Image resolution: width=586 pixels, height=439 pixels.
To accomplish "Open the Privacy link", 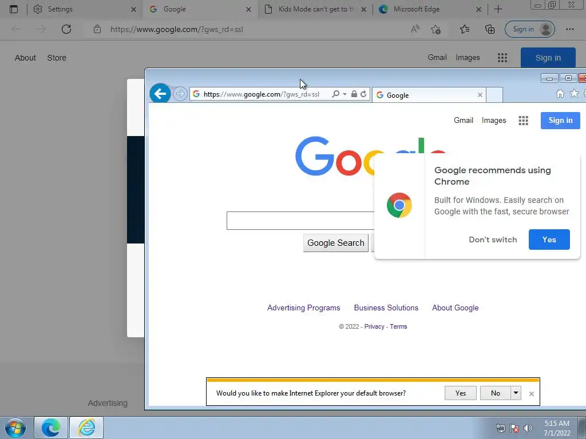I will tap(374, 326).
